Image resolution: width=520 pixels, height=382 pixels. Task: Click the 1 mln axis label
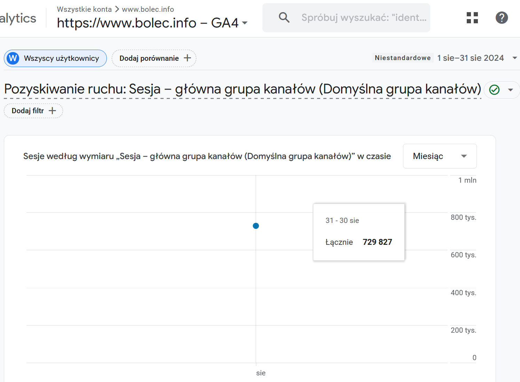click(467, 180)
